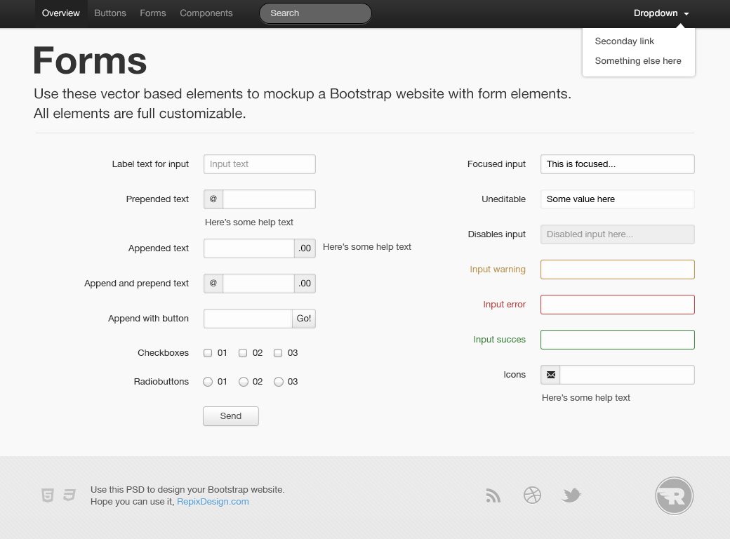
Task: Click the Append with button input
Action: 248,319
